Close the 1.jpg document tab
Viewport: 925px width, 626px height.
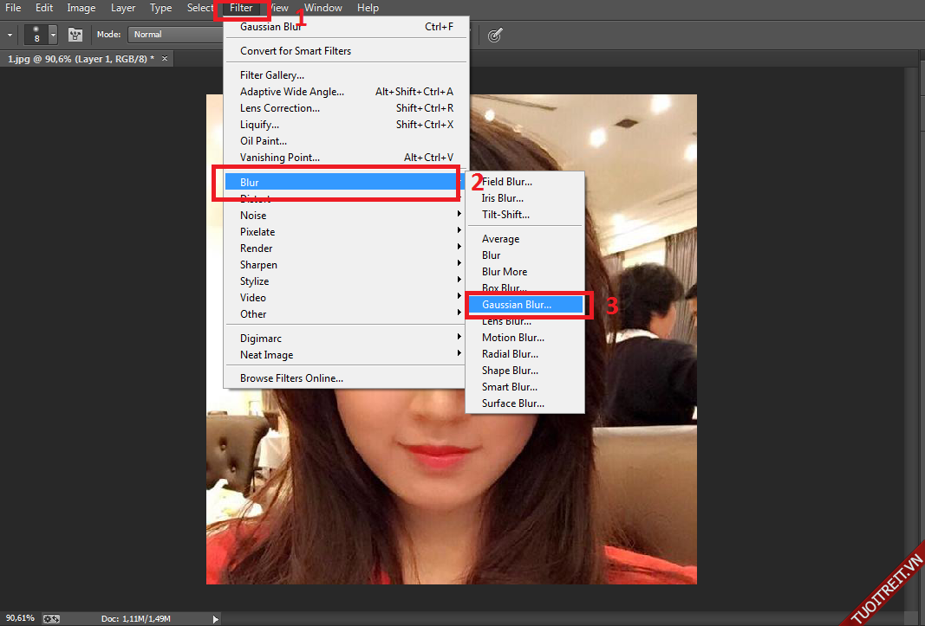coord(164,59)
